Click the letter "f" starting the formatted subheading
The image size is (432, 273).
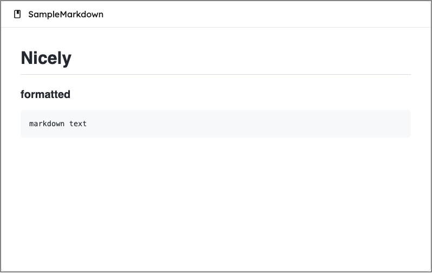coord(23,94)
